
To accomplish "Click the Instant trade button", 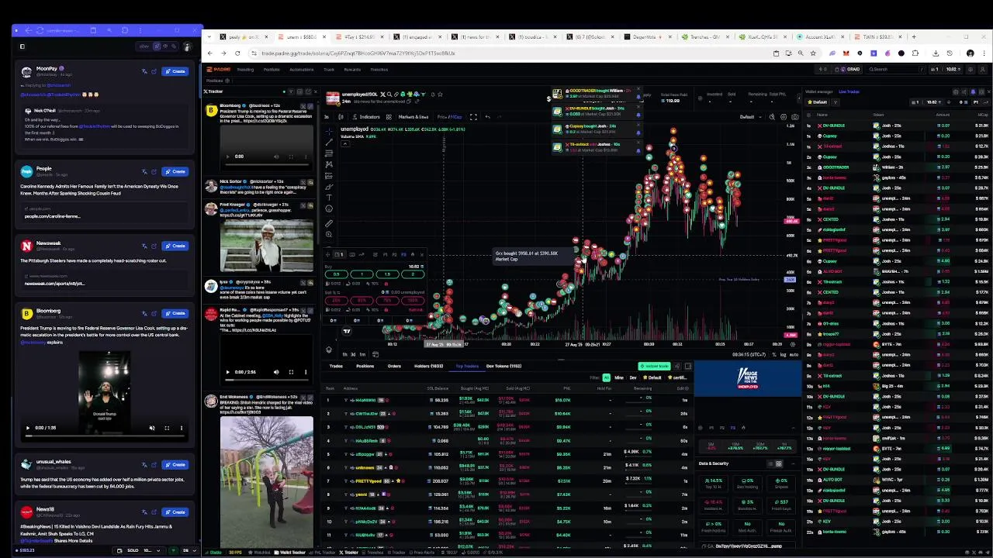I will tap(655, 366).
